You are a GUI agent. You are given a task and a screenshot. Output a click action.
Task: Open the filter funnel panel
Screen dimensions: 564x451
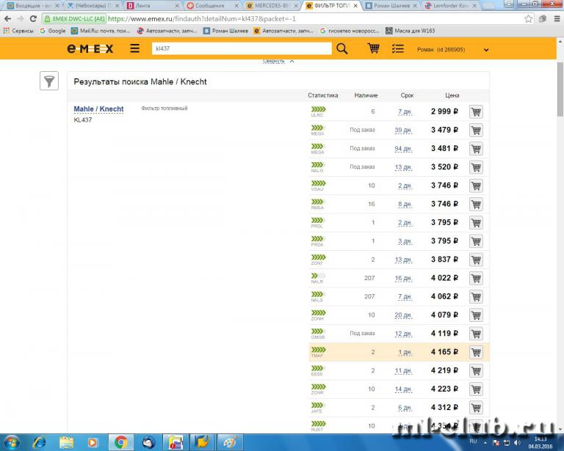click(x=49, y=81)
